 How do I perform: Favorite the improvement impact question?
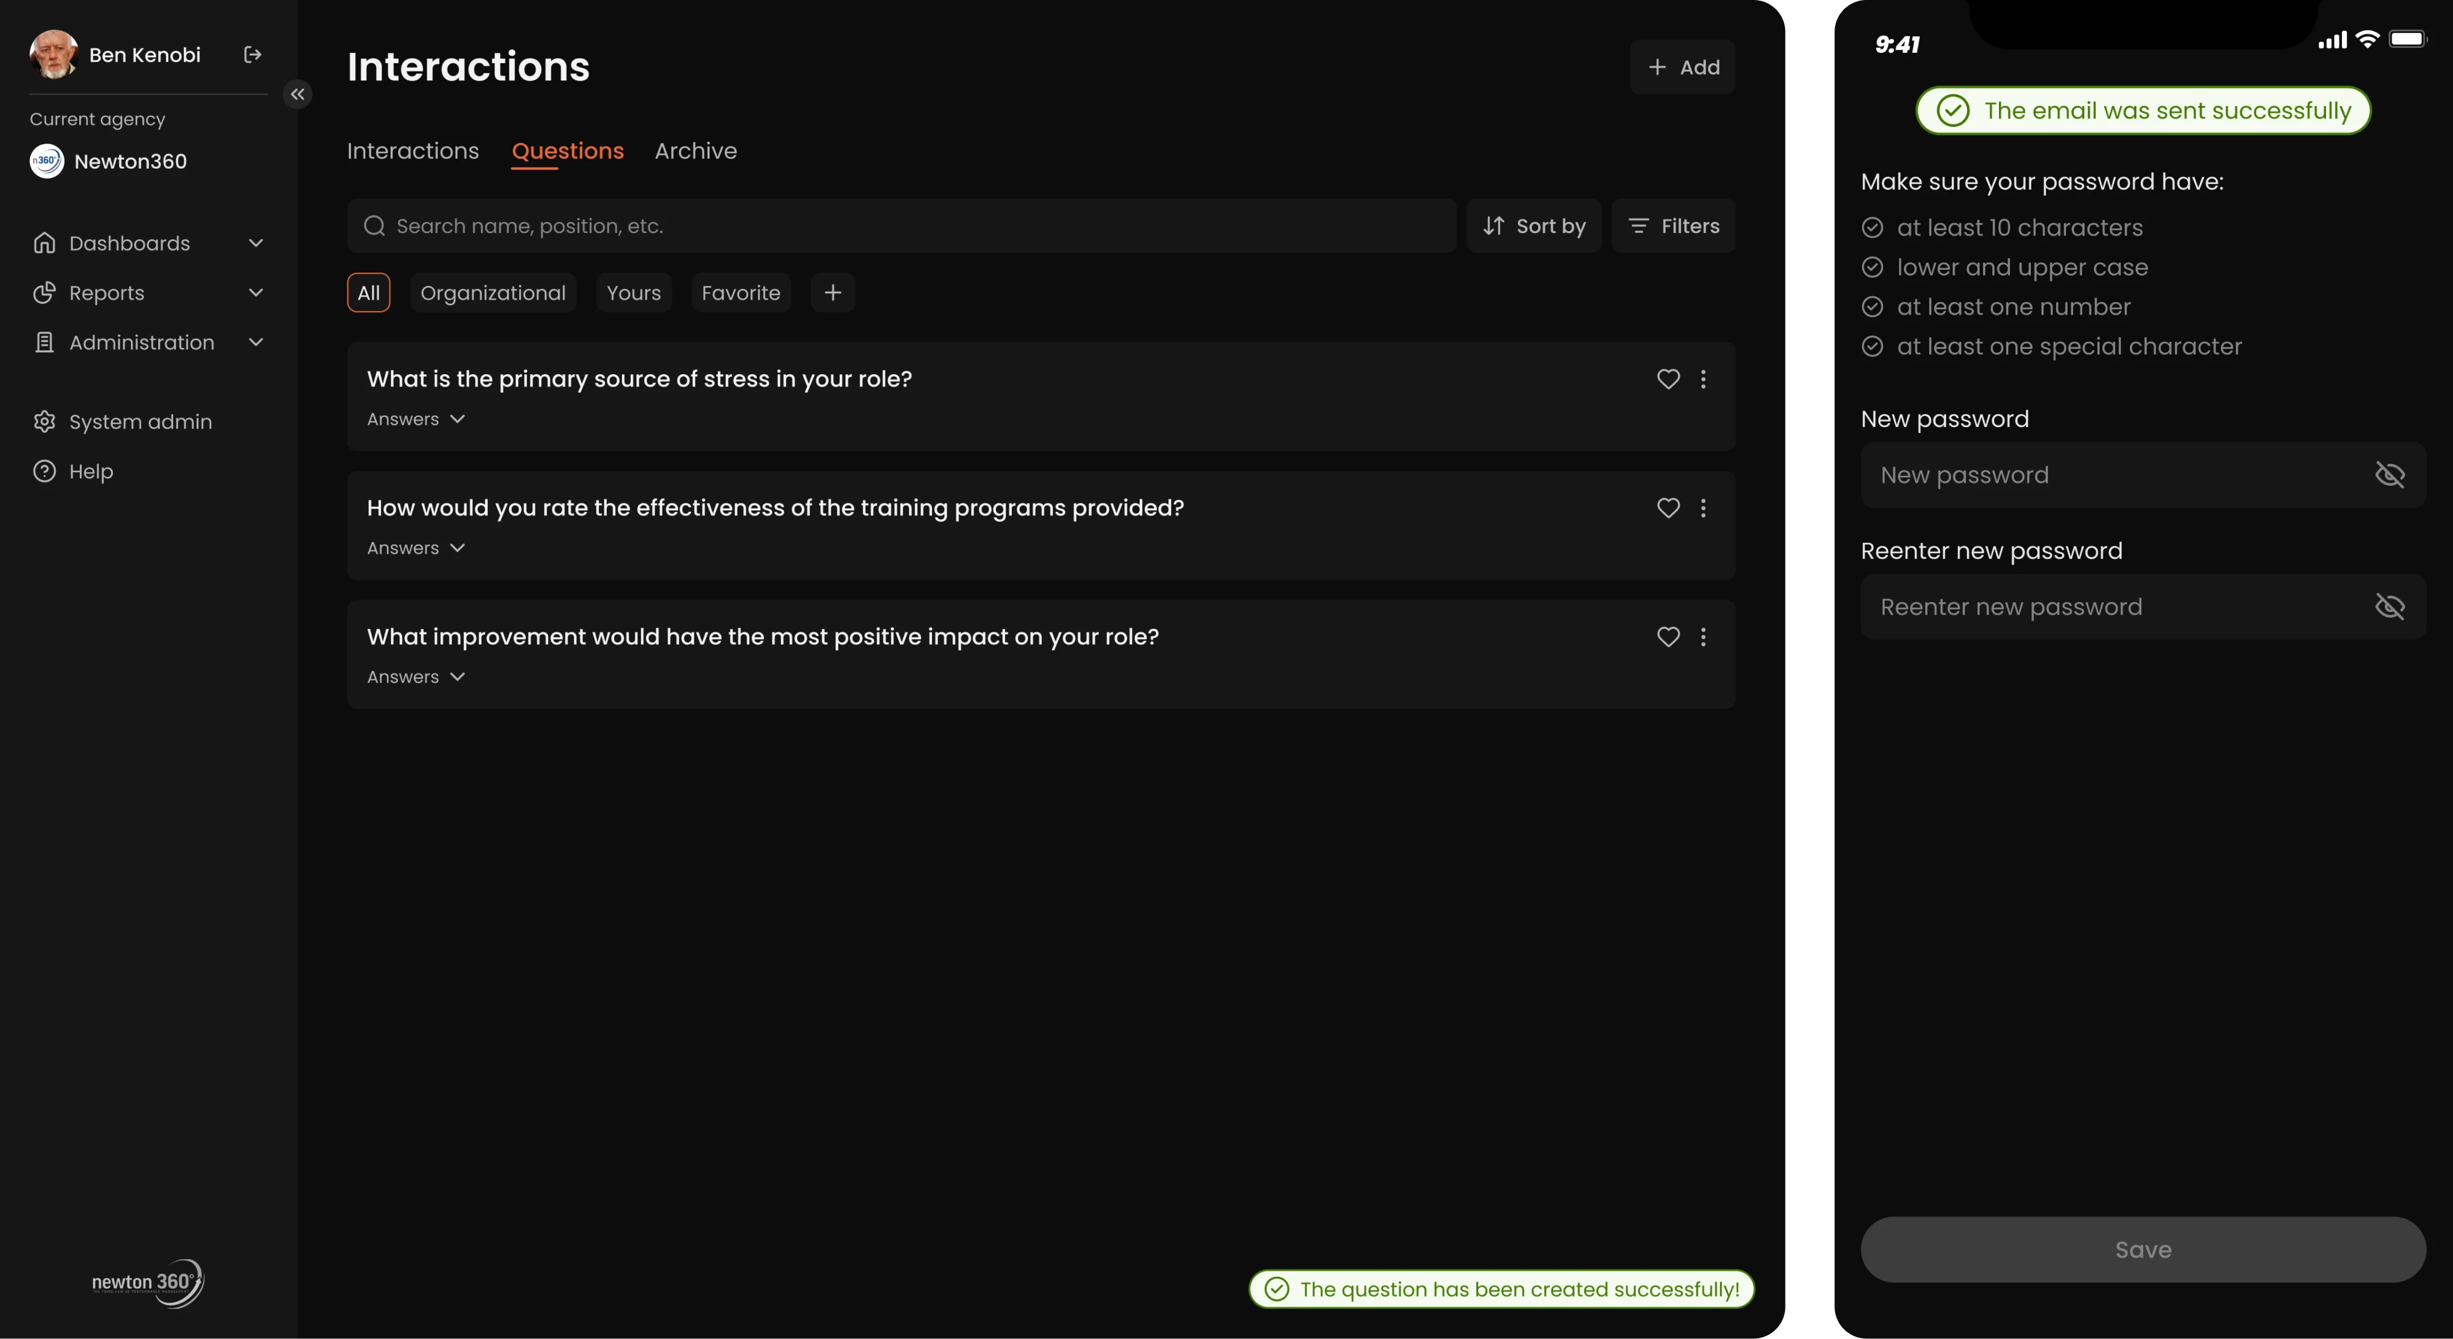click(x=1668, y=637)
